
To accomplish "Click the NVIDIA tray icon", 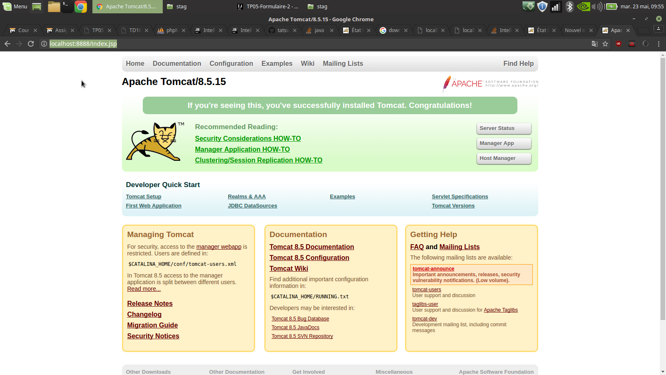I will [x=584, y=7].
